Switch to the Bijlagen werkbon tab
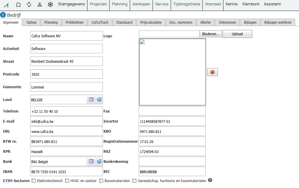This screenshot has width=299, height=188. [278, 22]
